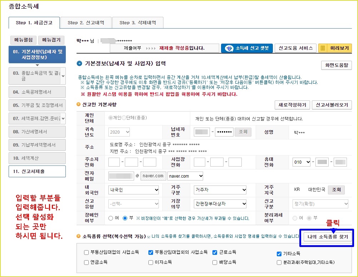Select 개인 radio button
Screen dimensions: 358x277
[111, 118]
